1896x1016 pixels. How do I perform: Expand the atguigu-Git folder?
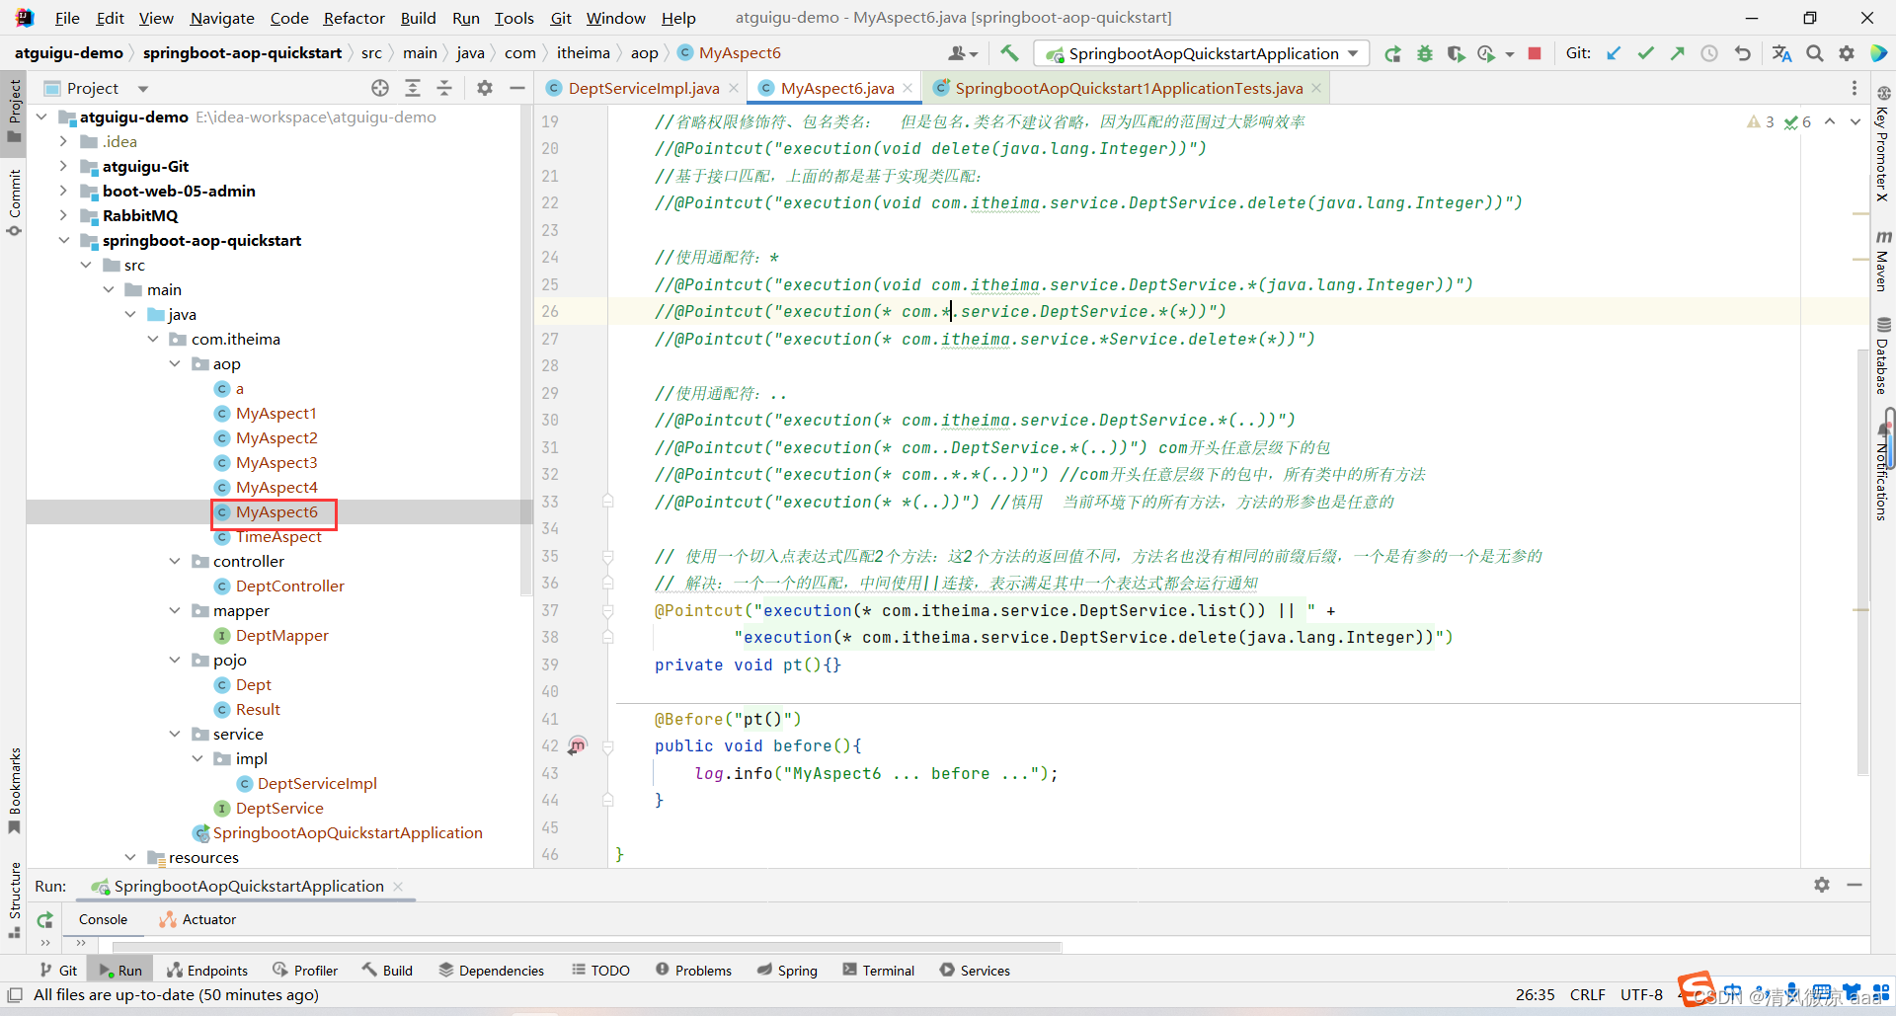[63, 166]
